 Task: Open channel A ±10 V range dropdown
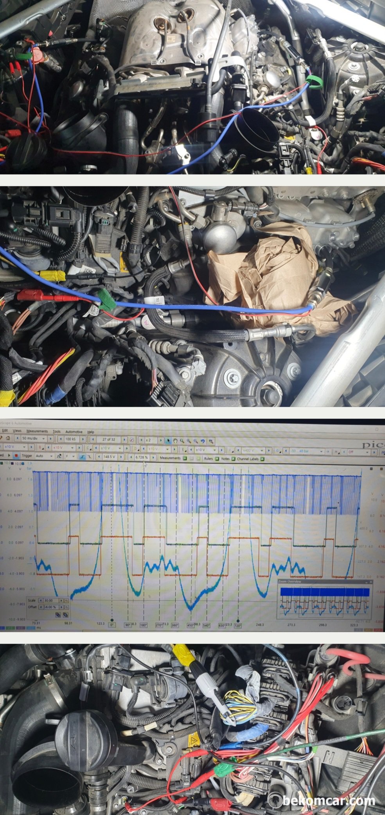(15, 447)
